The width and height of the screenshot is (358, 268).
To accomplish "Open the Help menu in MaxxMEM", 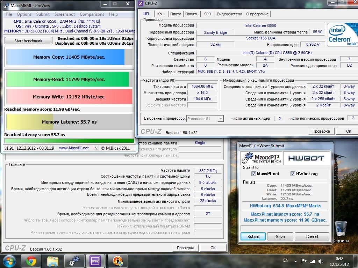I will (x=113, y=14).
